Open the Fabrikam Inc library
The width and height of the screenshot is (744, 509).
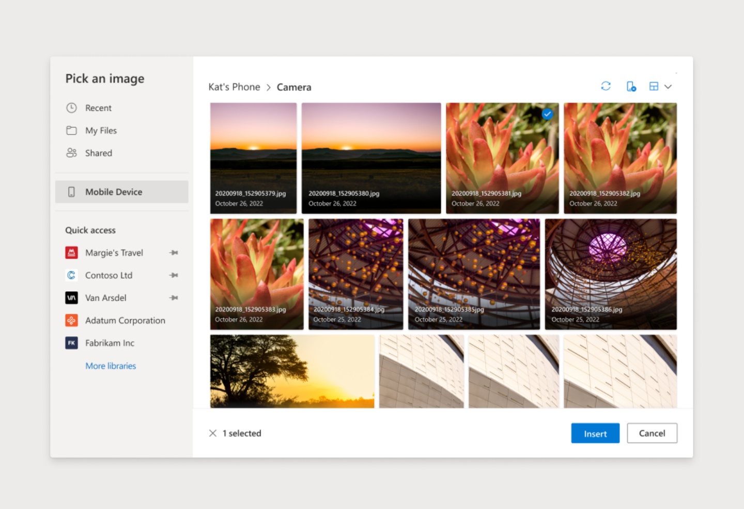click(x=110, y=343)
